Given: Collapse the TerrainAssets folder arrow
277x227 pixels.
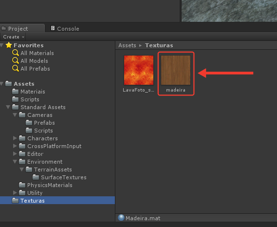Looking at the screenshot, I should [x=22, y=170].
